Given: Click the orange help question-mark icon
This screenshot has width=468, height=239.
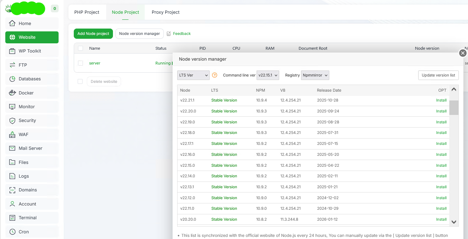Looking at the screenshot, I should click(x=215, y=75).
